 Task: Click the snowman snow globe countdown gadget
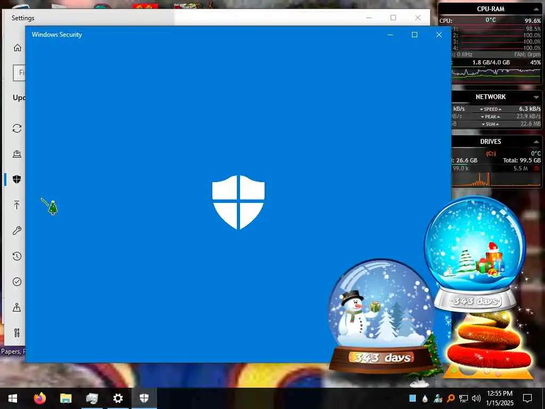coord(381,315)
